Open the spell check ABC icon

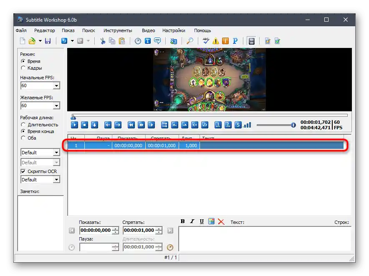click(x=205, y=41)
